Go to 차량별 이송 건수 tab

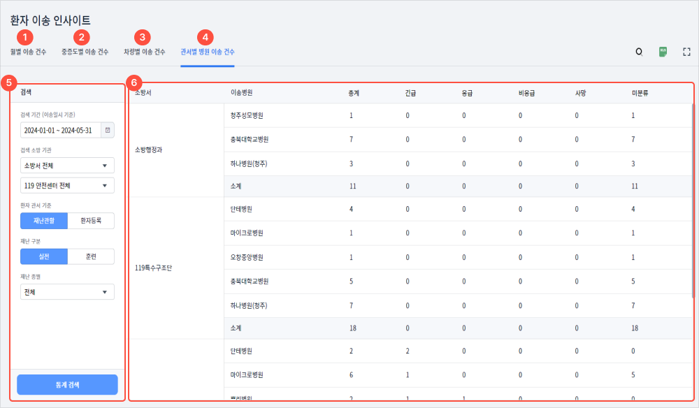point(144,52)
